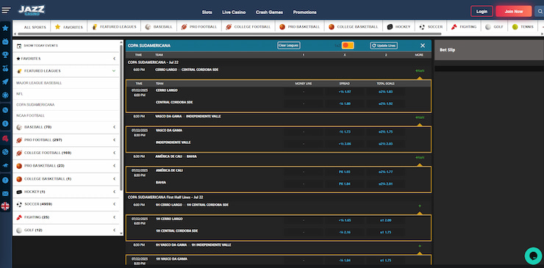This screenshot has height=268, width=544.
Task: Click the football icon for Pro Football (297)
Action: coord(19,140)
